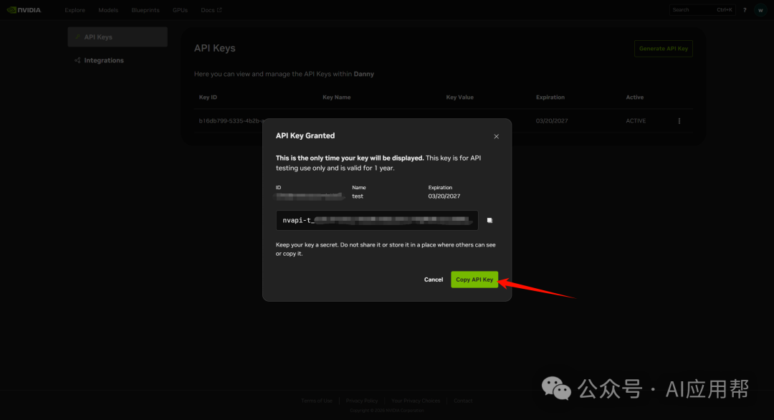Click the nvapi key value field
The image size is (774, 420).
pyautogui.click(x=377, y=220)
